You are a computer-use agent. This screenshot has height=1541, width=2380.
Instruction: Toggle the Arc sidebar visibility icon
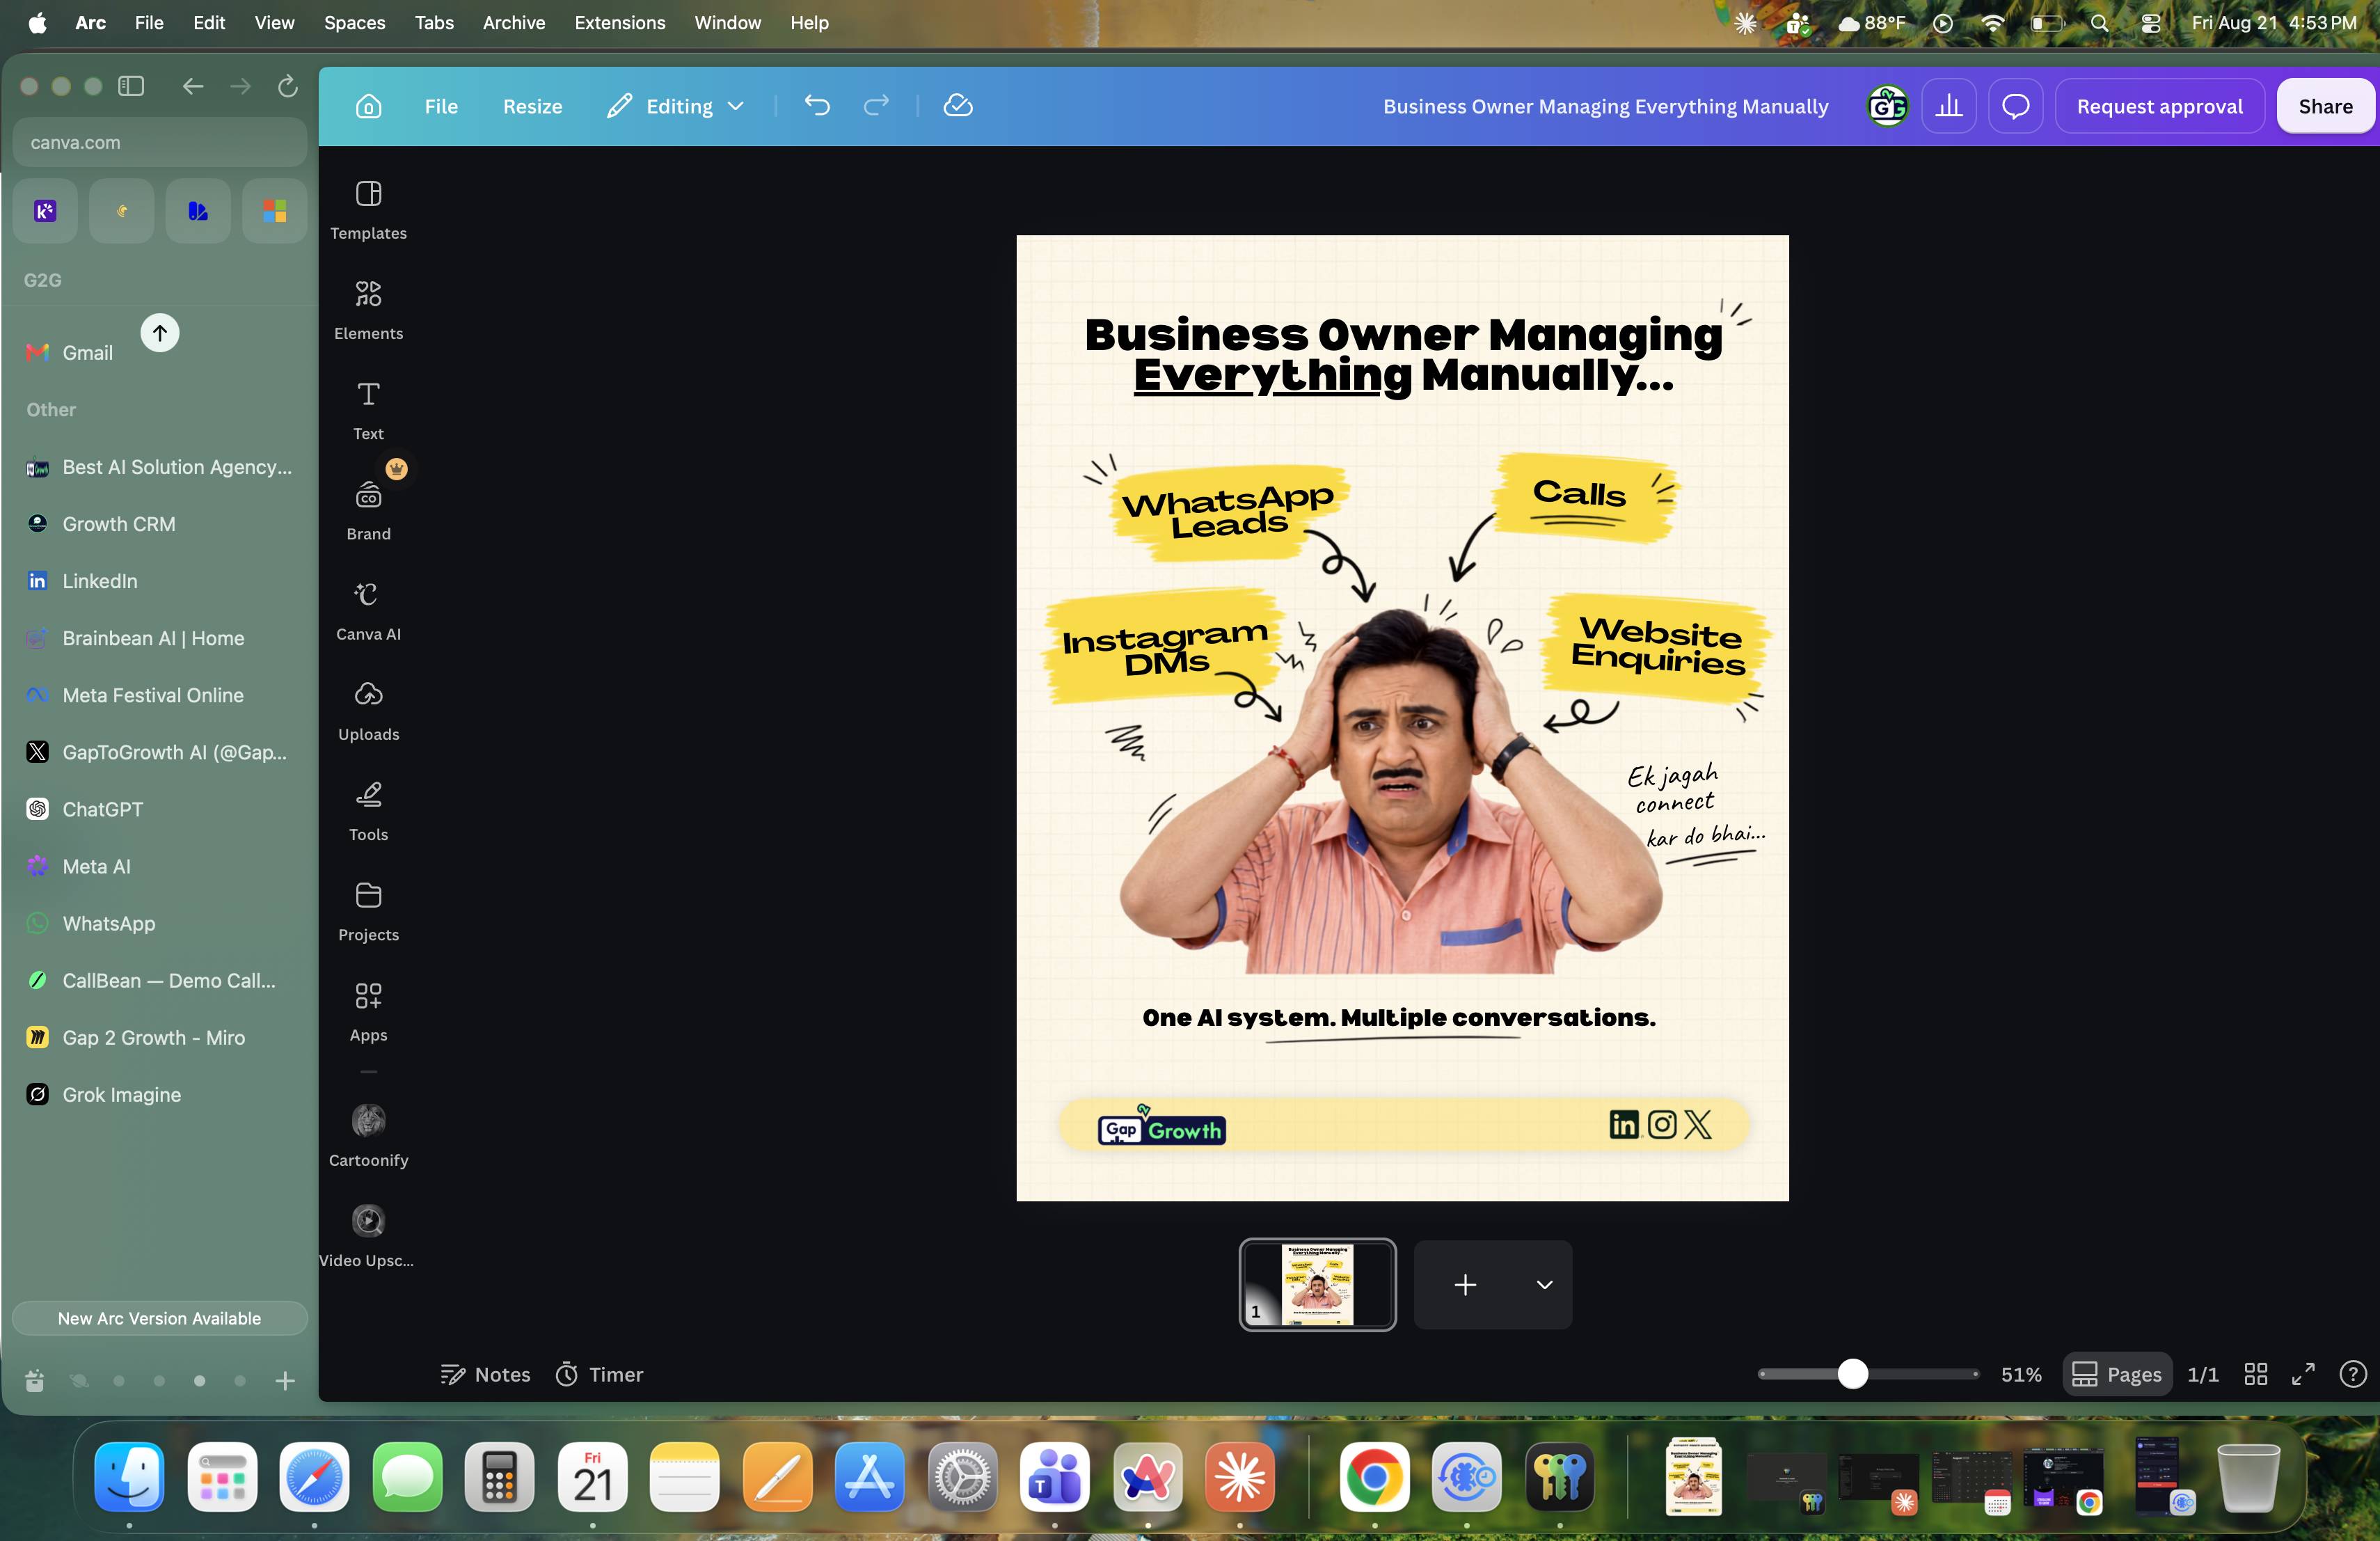[131, 86]
